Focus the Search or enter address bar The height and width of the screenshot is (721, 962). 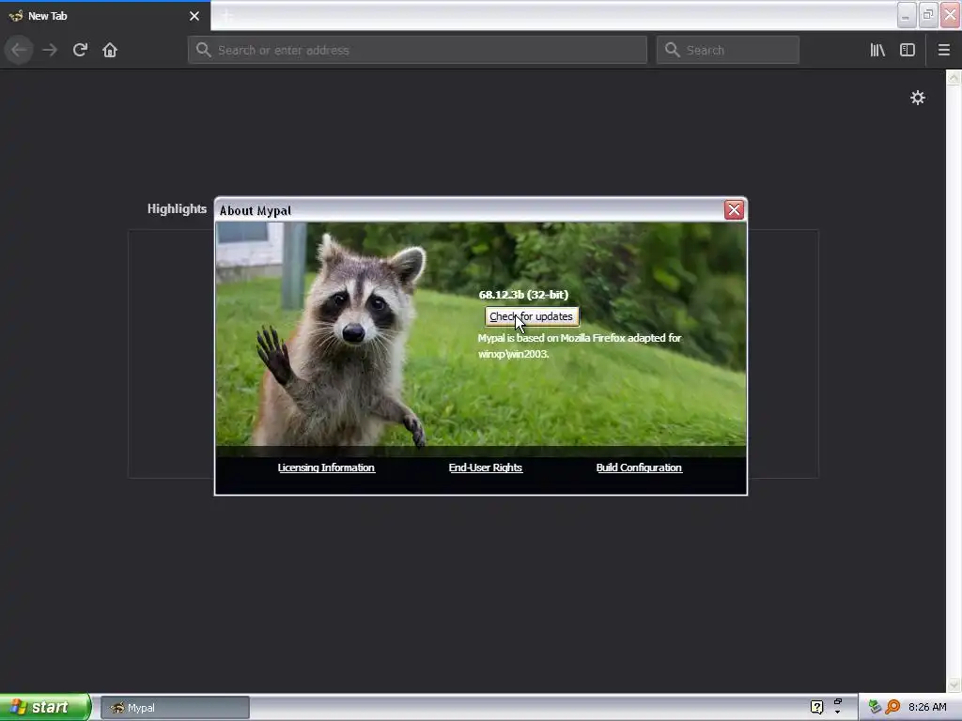pyautogui.click(x=417, y=50)
